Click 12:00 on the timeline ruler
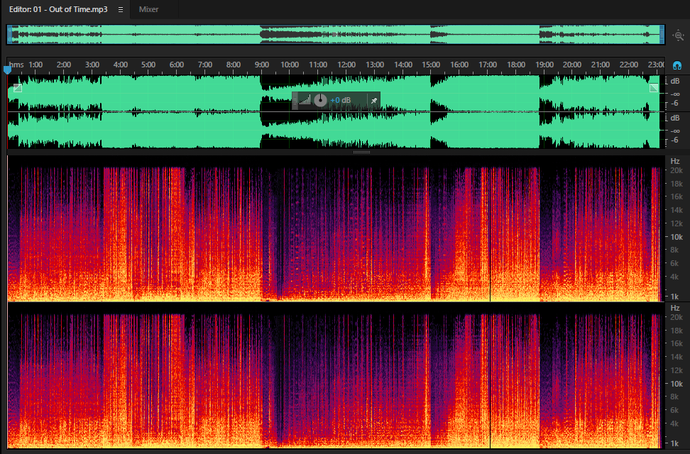This screenshot has width=690, height=454. coord(346,65)
